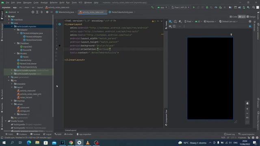The width and height of the screenshot is (260, 146).
Task: Click the Expand All icon in Project panel
Action: click(x=37, y=12)
